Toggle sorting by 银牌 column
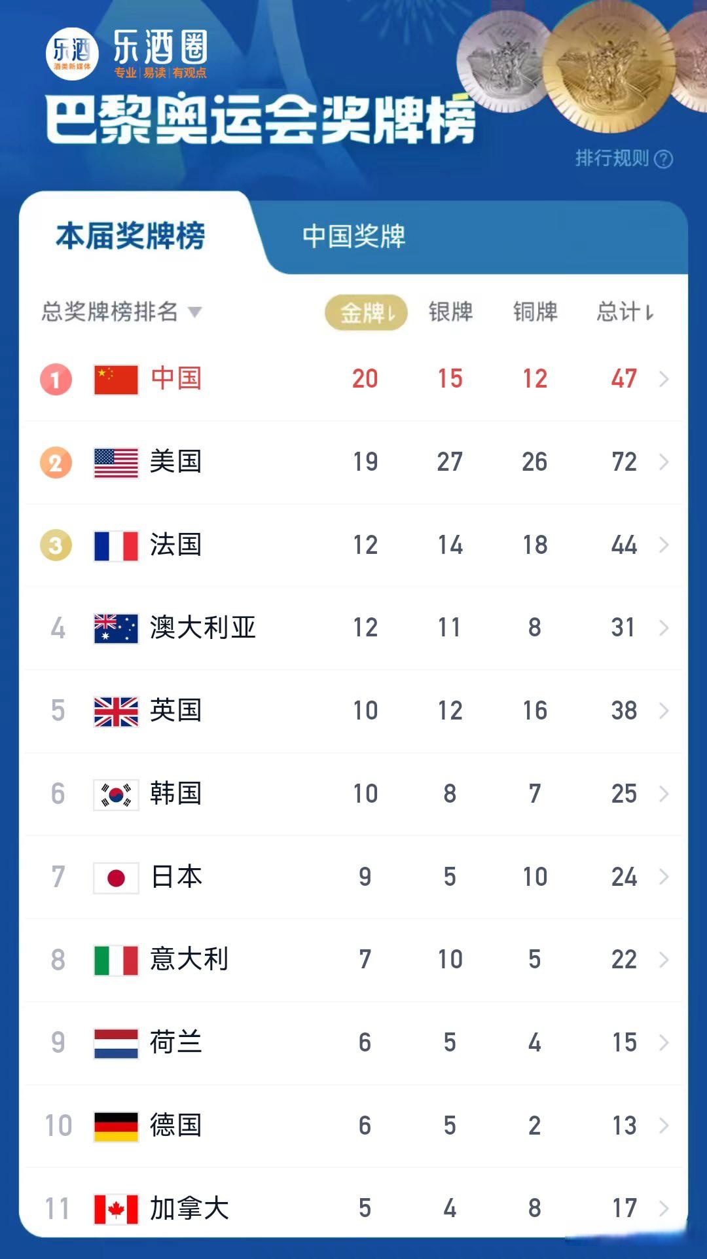Viewport: 707px width, 1259px height. click(x=450, y=312)
